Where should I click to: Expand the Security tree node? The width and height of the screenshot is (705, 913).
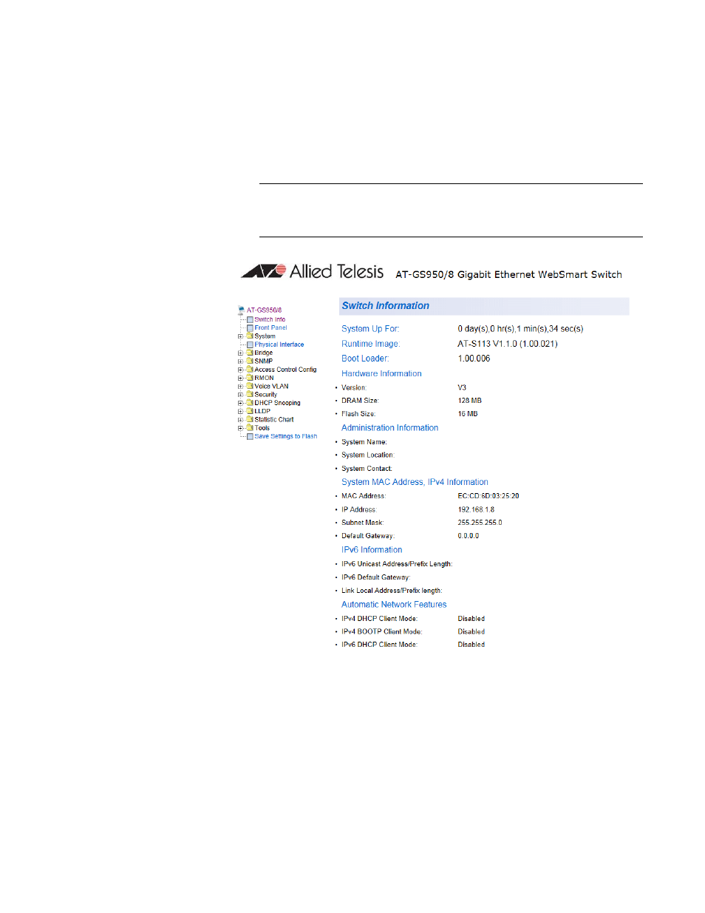[x=240, y=395]
